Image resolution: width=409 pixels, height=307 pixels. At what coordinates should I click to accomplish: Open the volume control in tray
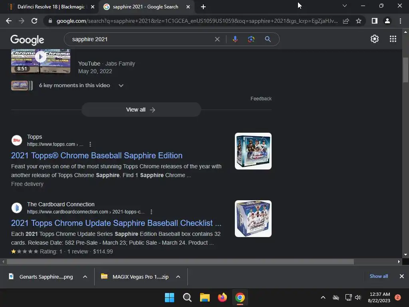(x=357, y=297)
